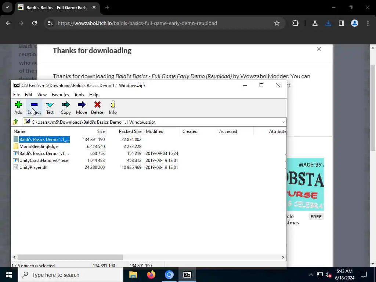This screenshot has height=282, width=376.
Task: Click the Extract toolbar button
Action: 34,108
